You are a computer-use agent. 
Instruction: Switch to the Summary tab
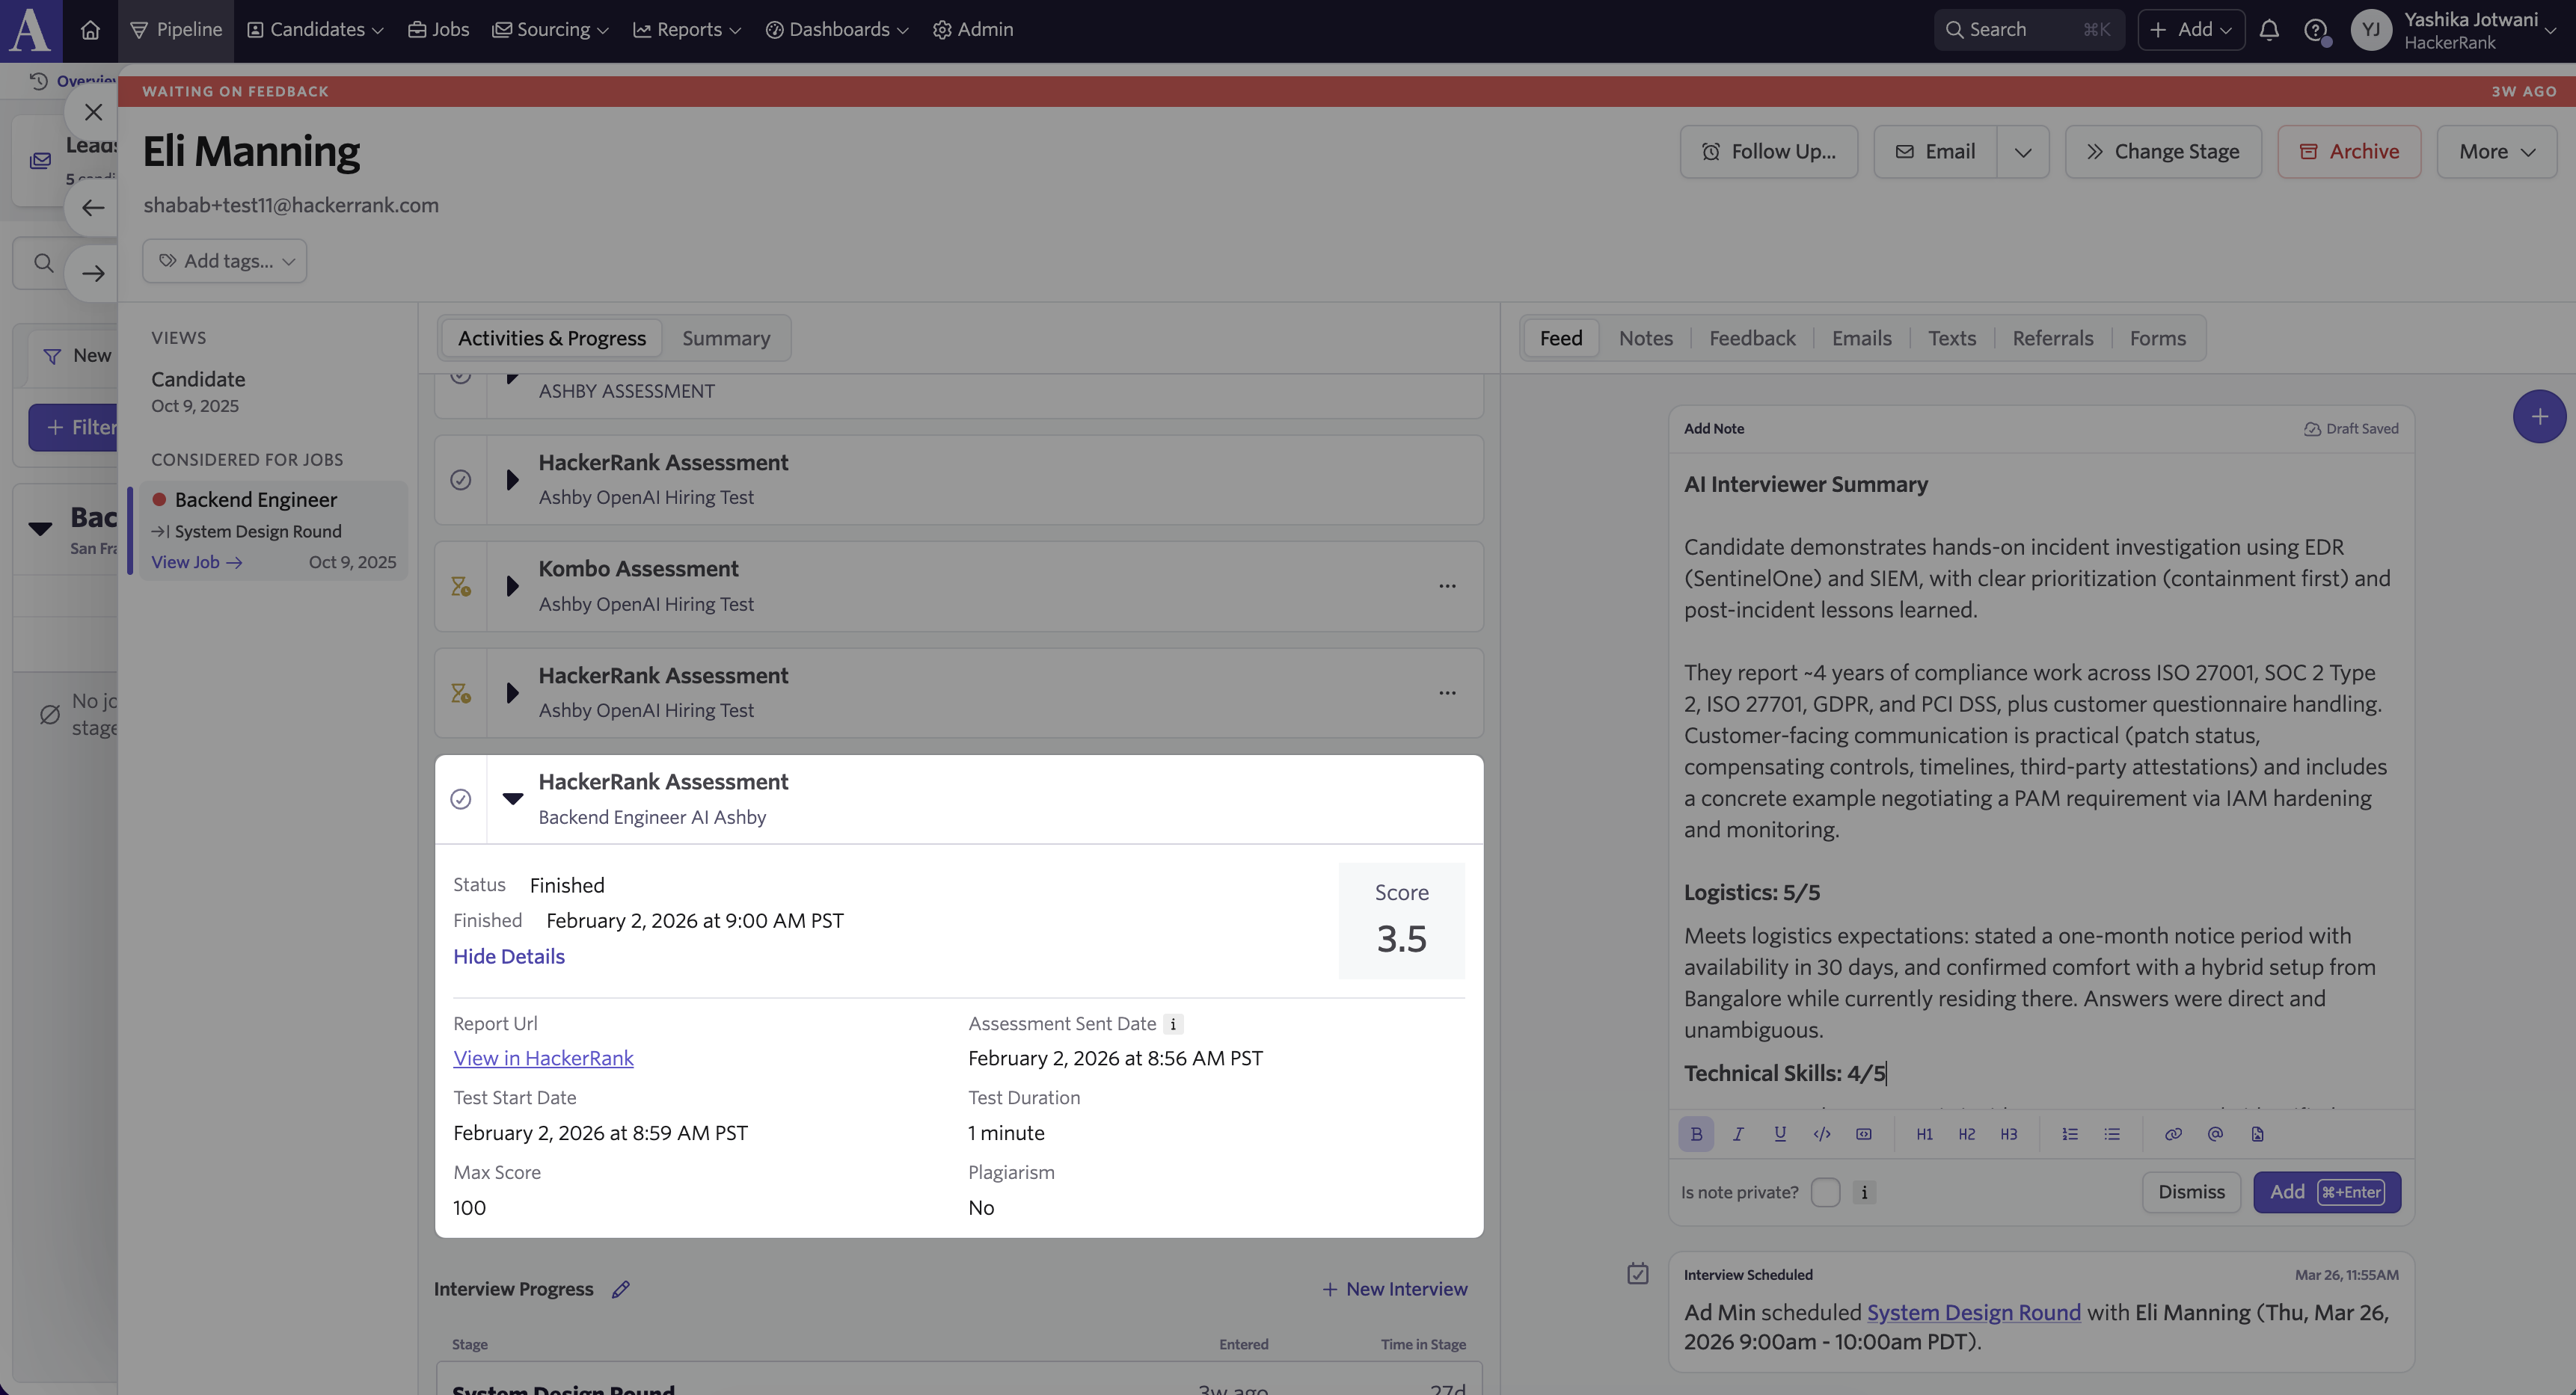[726, 339]
